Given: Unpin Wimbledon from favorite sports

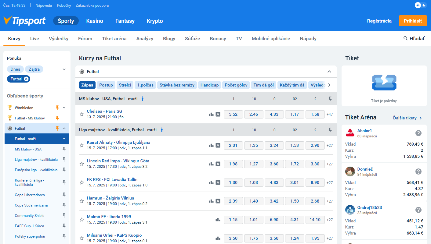Looking at the screenshot, I should coord(57,108).
